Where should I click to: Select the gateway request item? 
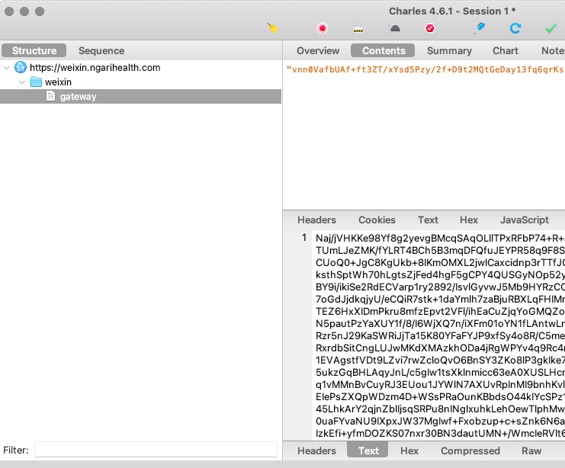[78, 97]
